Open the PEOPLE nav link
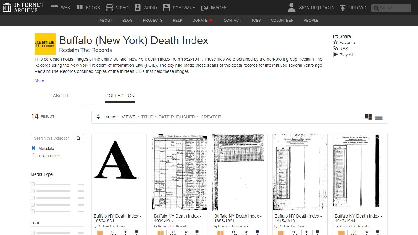Viewport: 418px width, 235px height. pos(311,21)
